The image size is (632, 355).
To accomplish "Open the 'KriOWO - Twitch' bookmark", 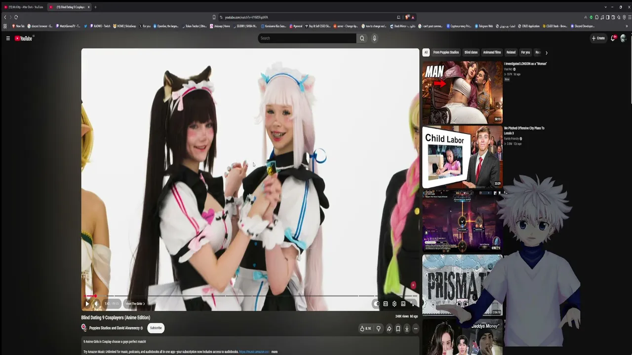I will 100,26.
